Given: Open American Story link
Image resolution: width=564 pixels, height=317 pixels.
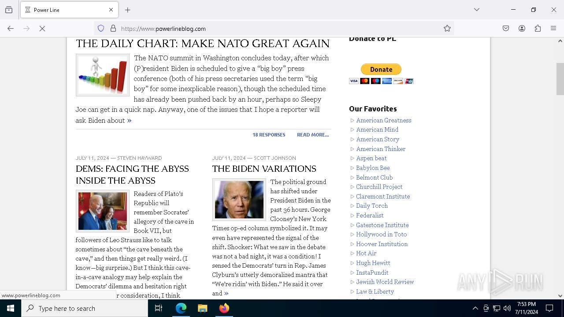Looking at the screenshot, I should click(x=378, y=139).
